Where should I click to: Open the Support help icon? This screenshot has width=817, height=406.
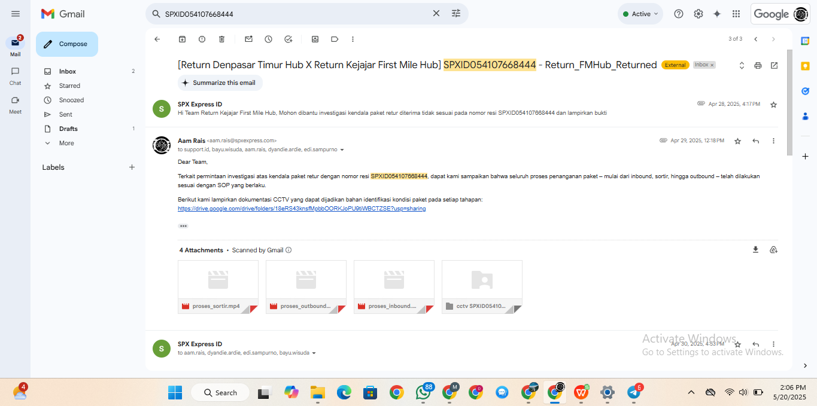pyautogui.click(x=679, y=14)
